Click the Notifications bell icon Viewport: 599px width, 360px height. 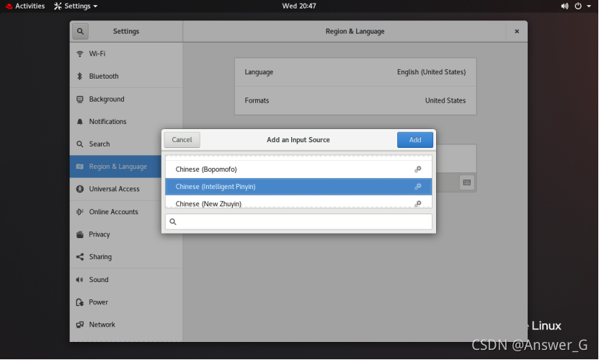click(x=80, y=122)
